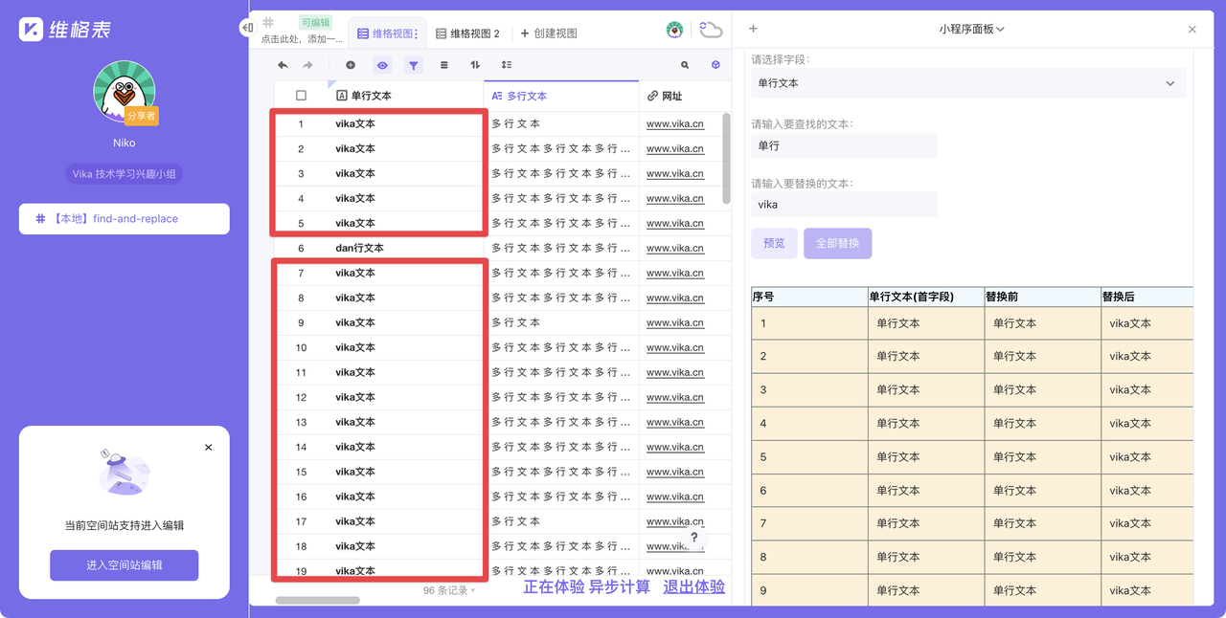Click the sort icon in the toolbar

click(x=474, y=64)
